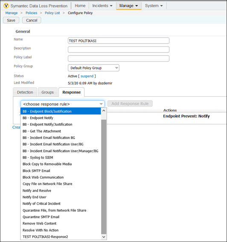Select BB - Endpoint Notify/Justification option
This screenshot has width=227, height=242.
(x=61, y=124)
